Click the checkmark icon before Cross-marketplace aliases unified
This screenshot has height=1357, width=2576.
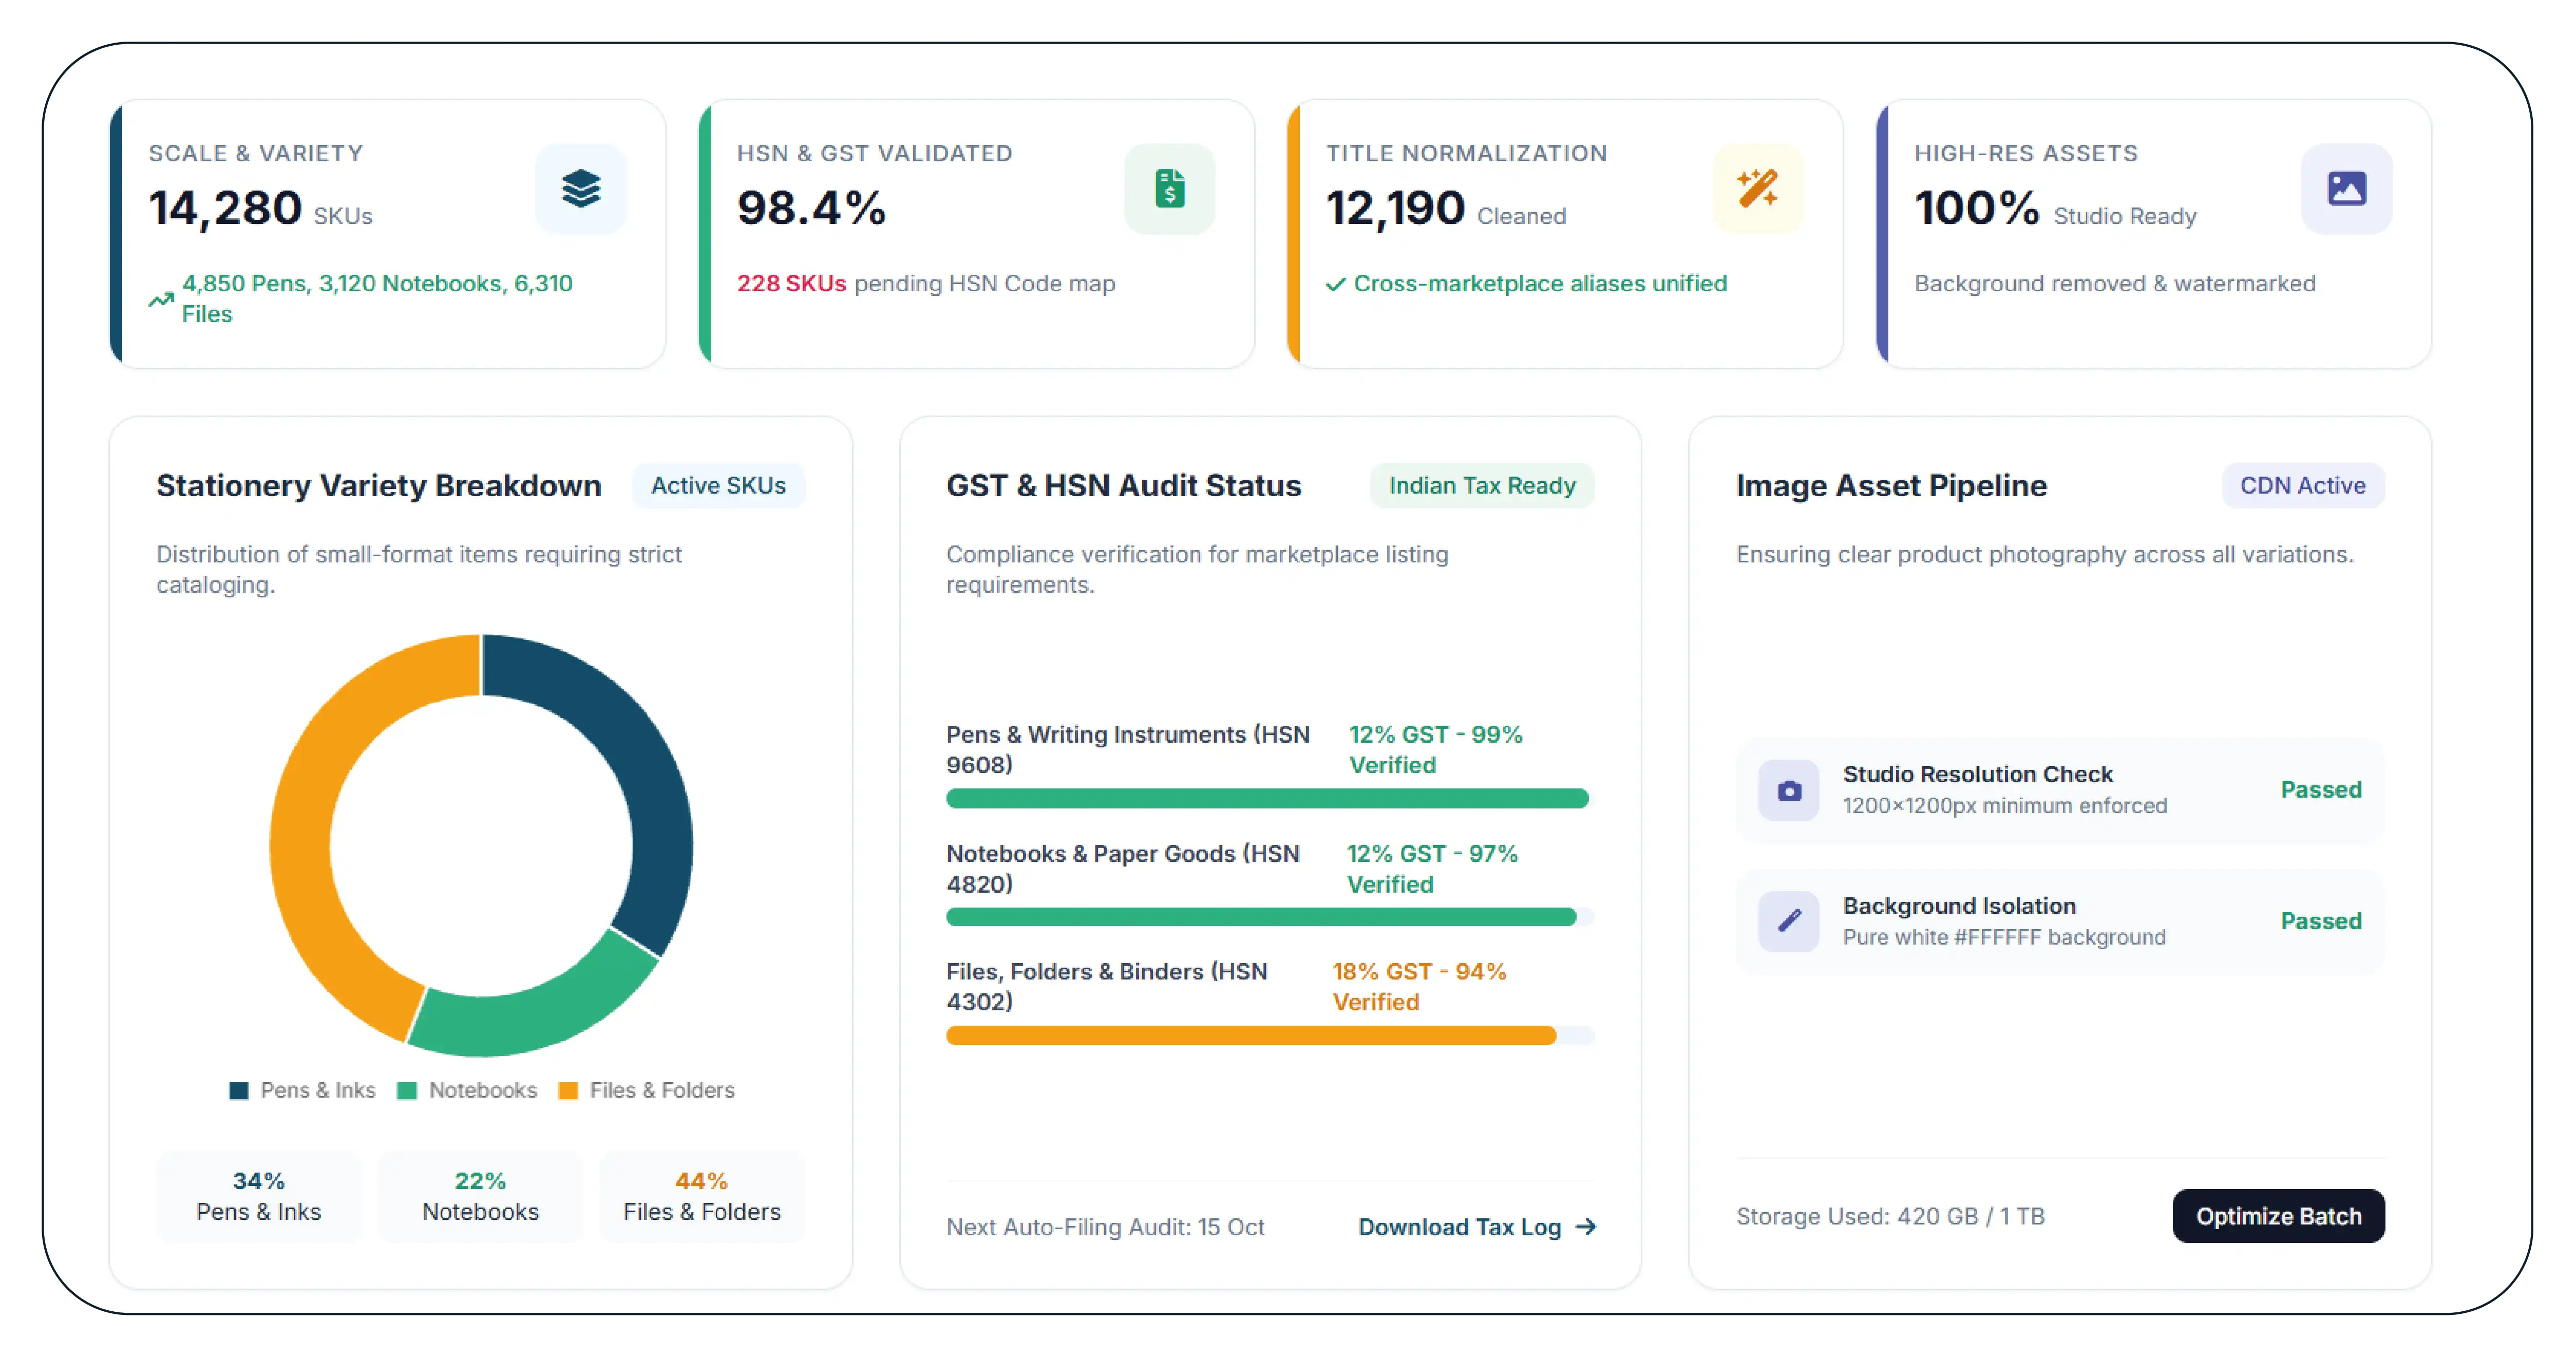pyautogui.click(x=1335, y=284)
